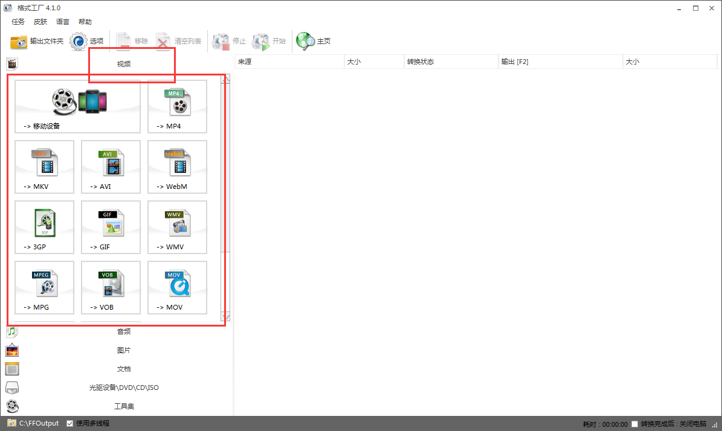The image size is (722, 431).
Task: Expand the Picture (图片) category
Action: click(124, 351)
